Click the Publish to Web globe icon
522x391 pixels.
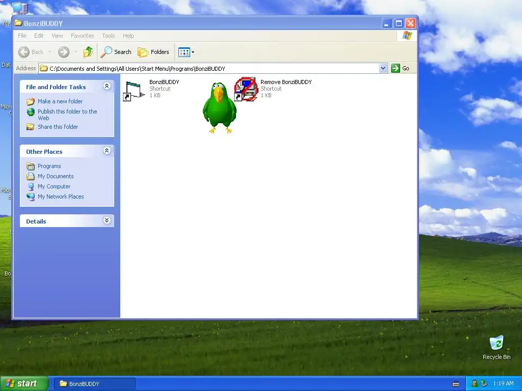click(31, 112)
